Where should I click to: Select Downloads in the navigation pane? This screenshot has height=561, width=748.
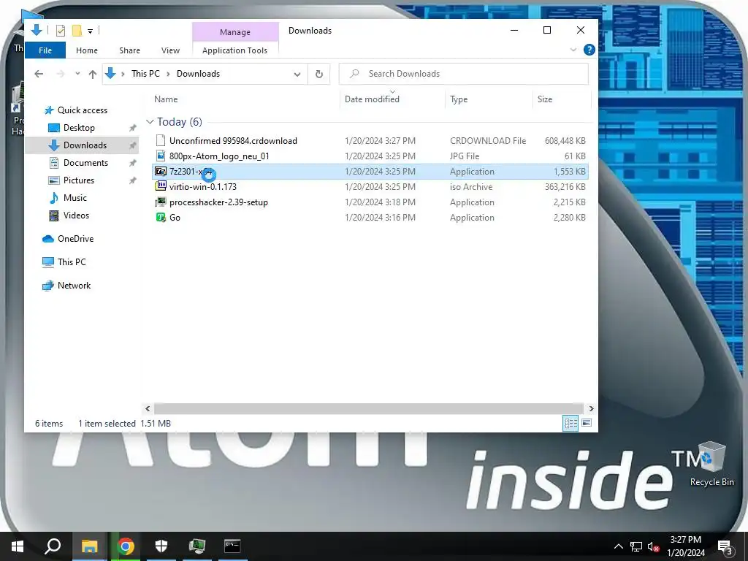pyautogui.click(x=85, y=145)
